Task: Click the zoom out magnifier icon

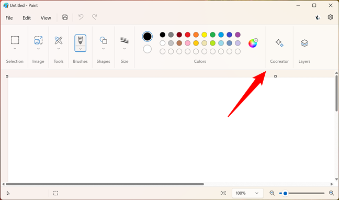Action: (272, 193)
